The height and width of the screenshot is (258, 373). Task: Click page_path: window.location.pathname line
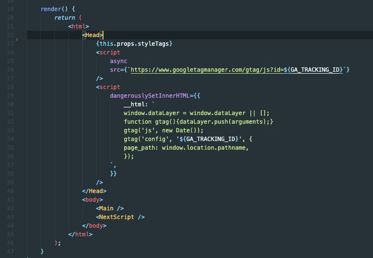(x=186, y=148)
